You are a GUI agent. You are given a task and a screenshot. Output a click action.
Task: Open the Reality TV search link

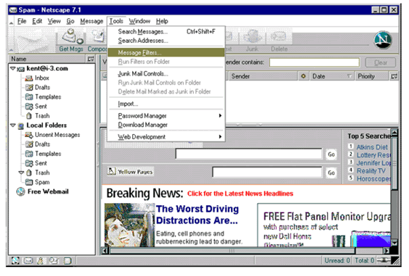coord(371,171)
